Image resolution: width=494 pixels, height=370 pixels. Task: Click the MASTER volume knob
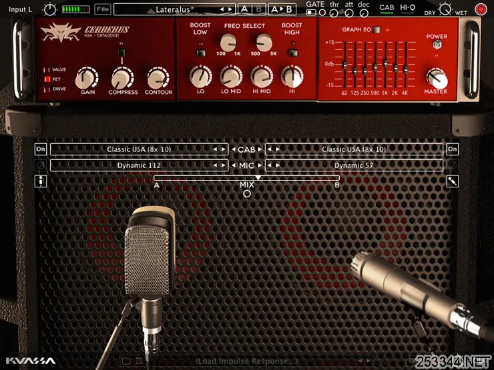[437, 79]
